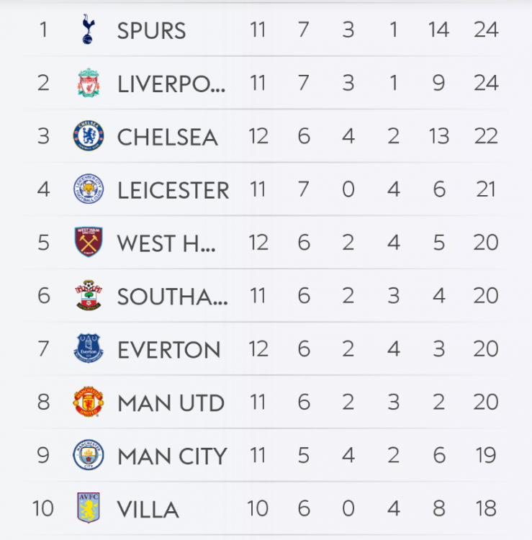
Task: Click the West Ham hammers crest
Action: pyautogui.click(x=89, y=243)
